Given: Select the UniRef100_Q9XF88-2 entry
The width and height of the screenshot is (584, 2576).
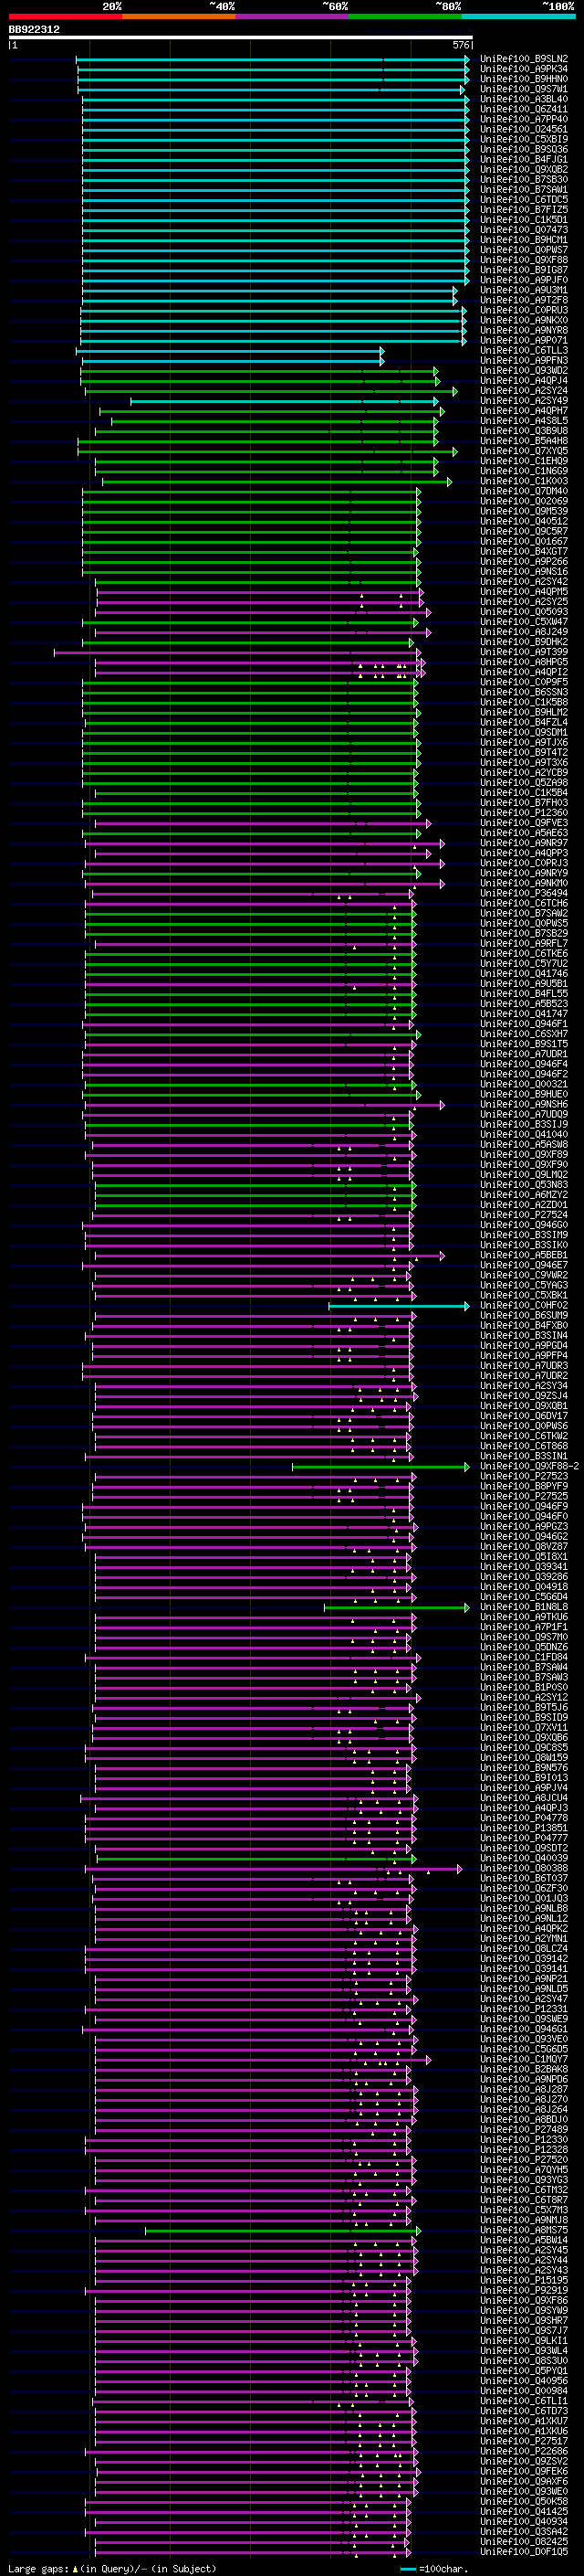Looking at the screenshot, I should pos(529,1466).
